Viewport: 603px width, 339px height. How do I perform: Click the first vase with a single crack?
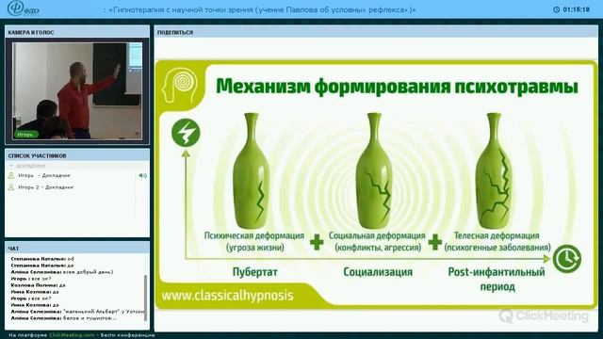[252, 170]
